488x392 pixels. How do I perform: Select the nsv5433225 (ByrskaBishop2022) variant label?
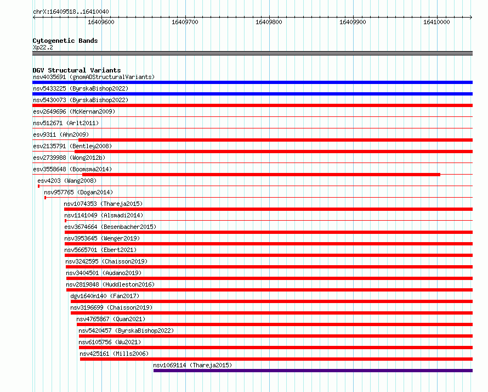click(81, 88)
